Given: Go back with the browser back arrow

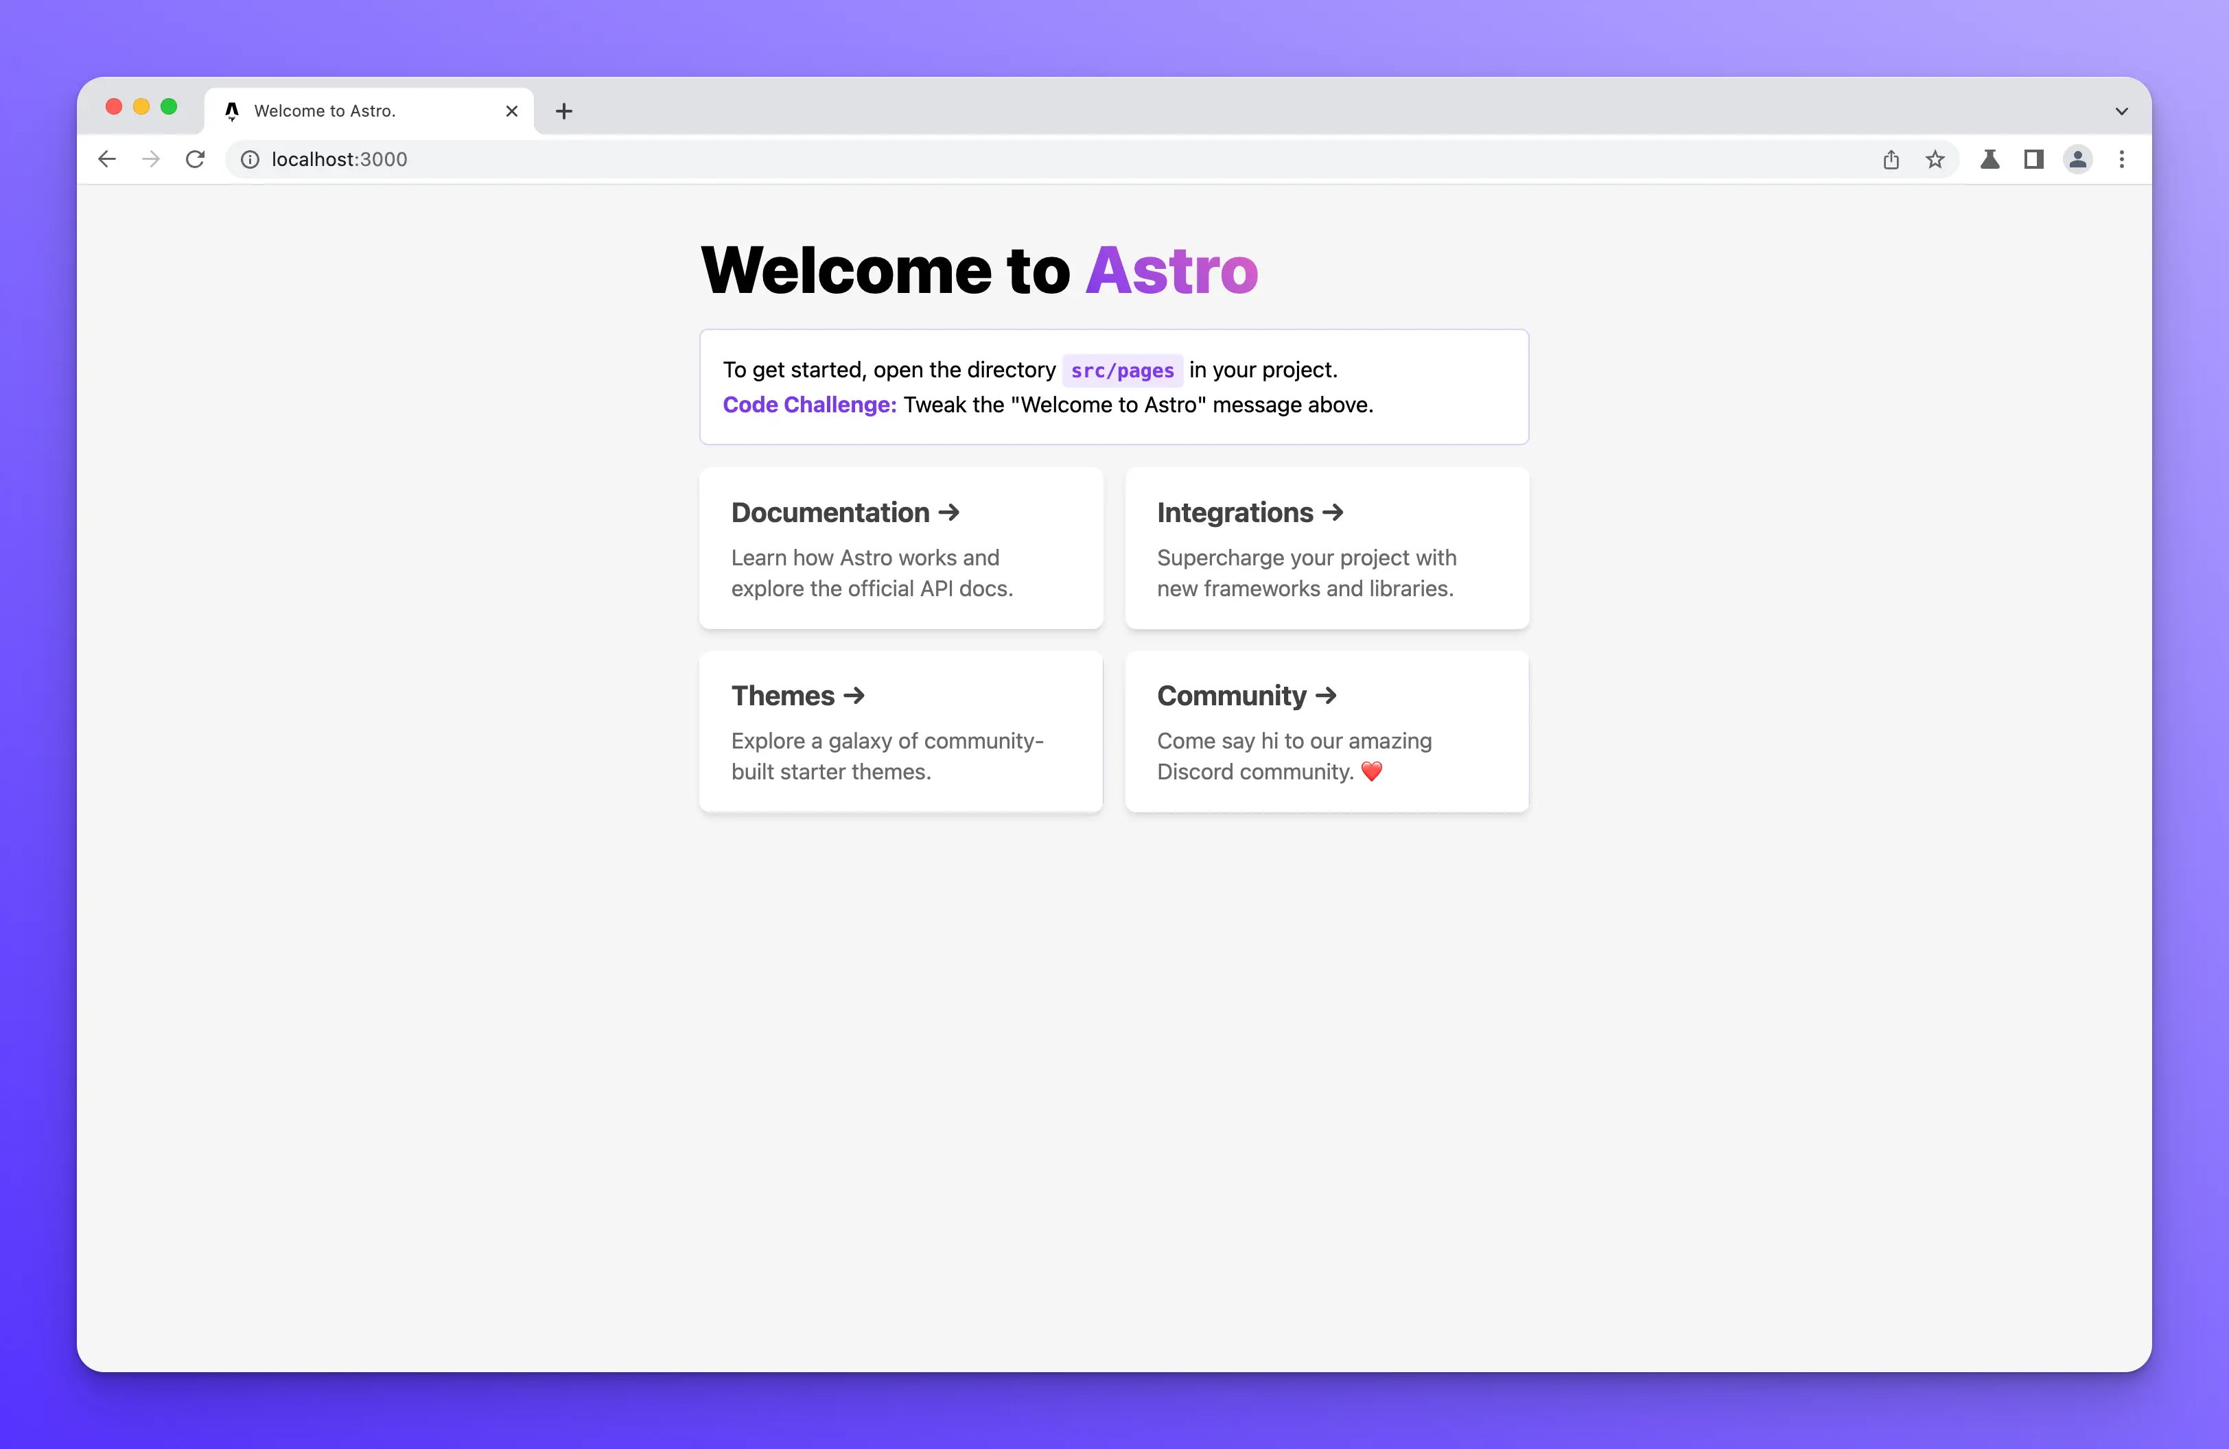Looking at the screenshot, I should [x=107, y=159].
